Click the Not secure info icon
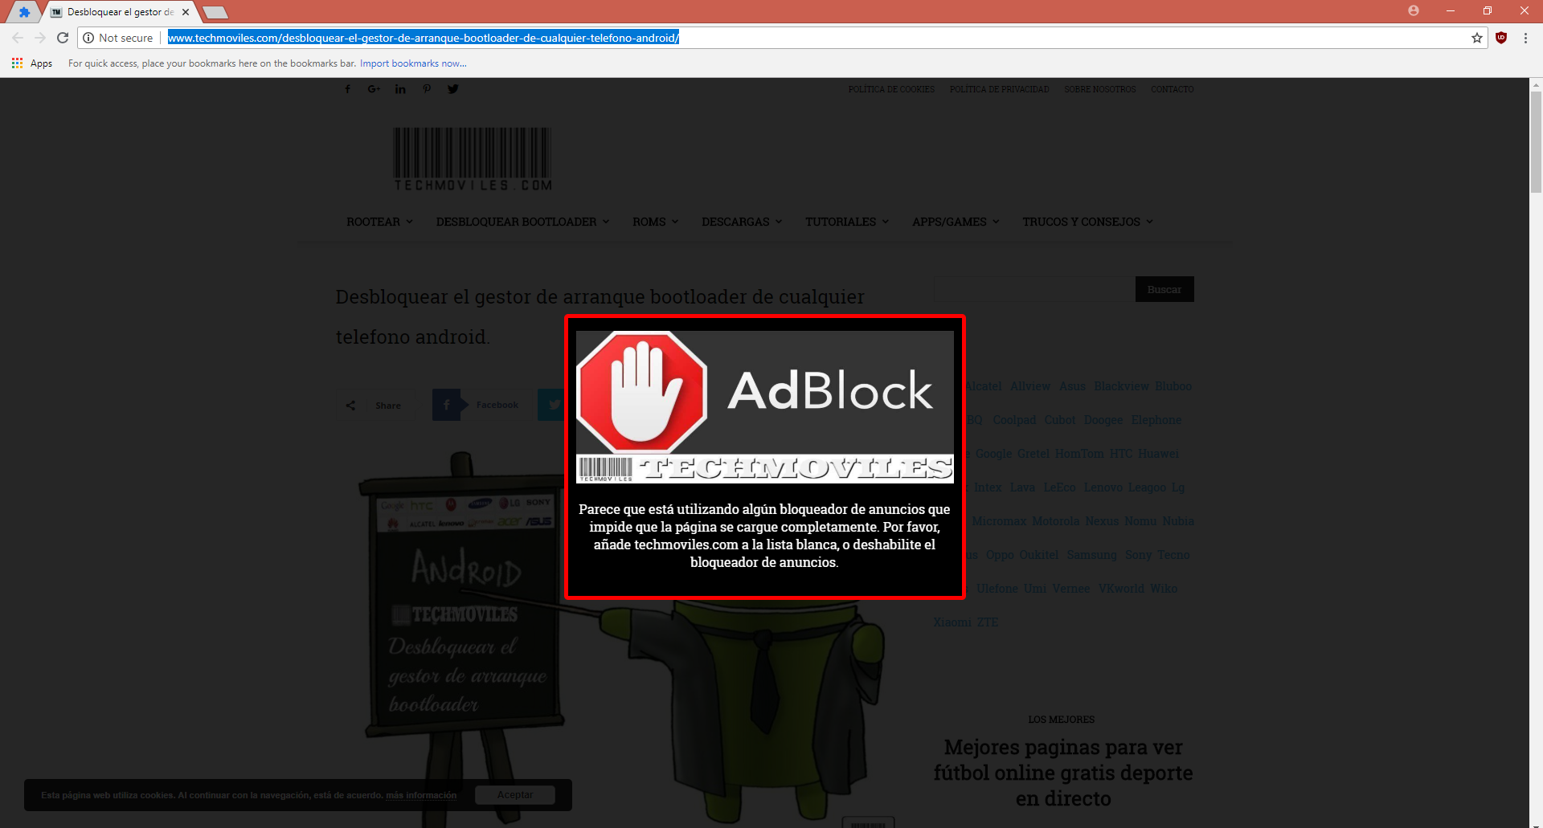1543x828 pixels. (x=88, y=37)
